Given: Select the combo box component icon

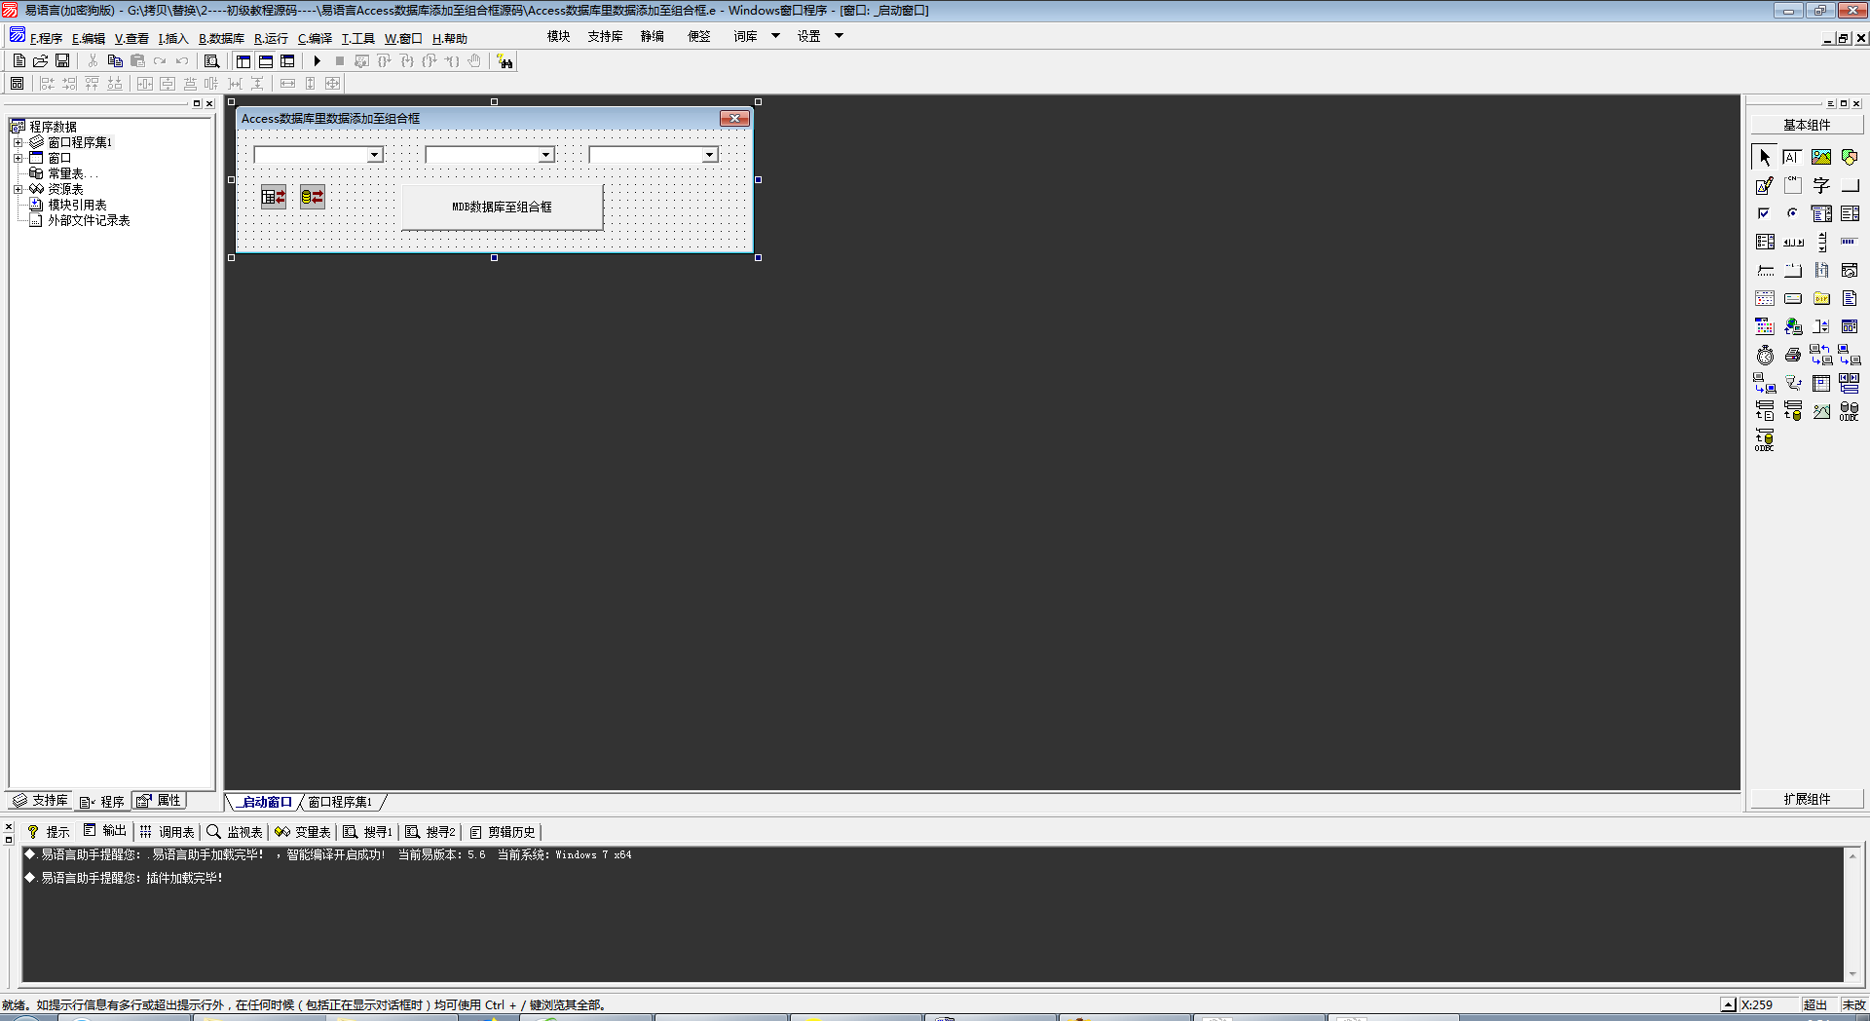Looking at the screenshot, I should pyautogui.click(x=1821, y=213).
